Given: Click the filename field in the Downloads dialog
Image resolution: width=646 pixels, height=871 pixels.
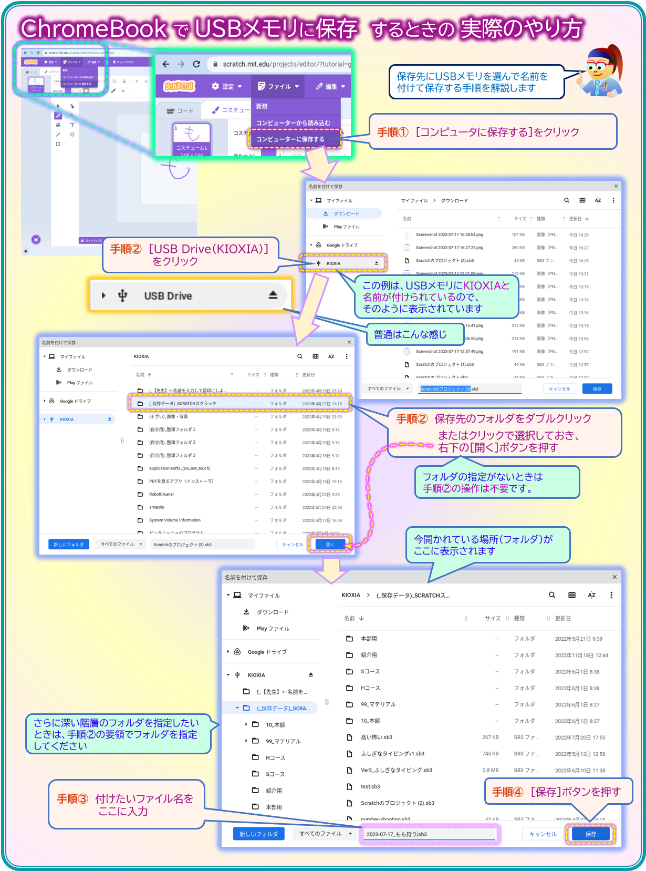Looking at the screenshot, I should click(470, 388).
